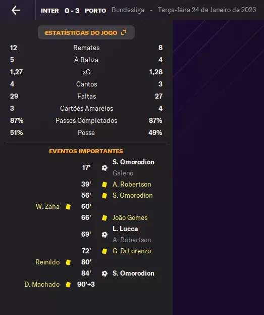264x315 pixels.
Task: Open the INTER team name in the header
Action: click(x=50, y=11)
